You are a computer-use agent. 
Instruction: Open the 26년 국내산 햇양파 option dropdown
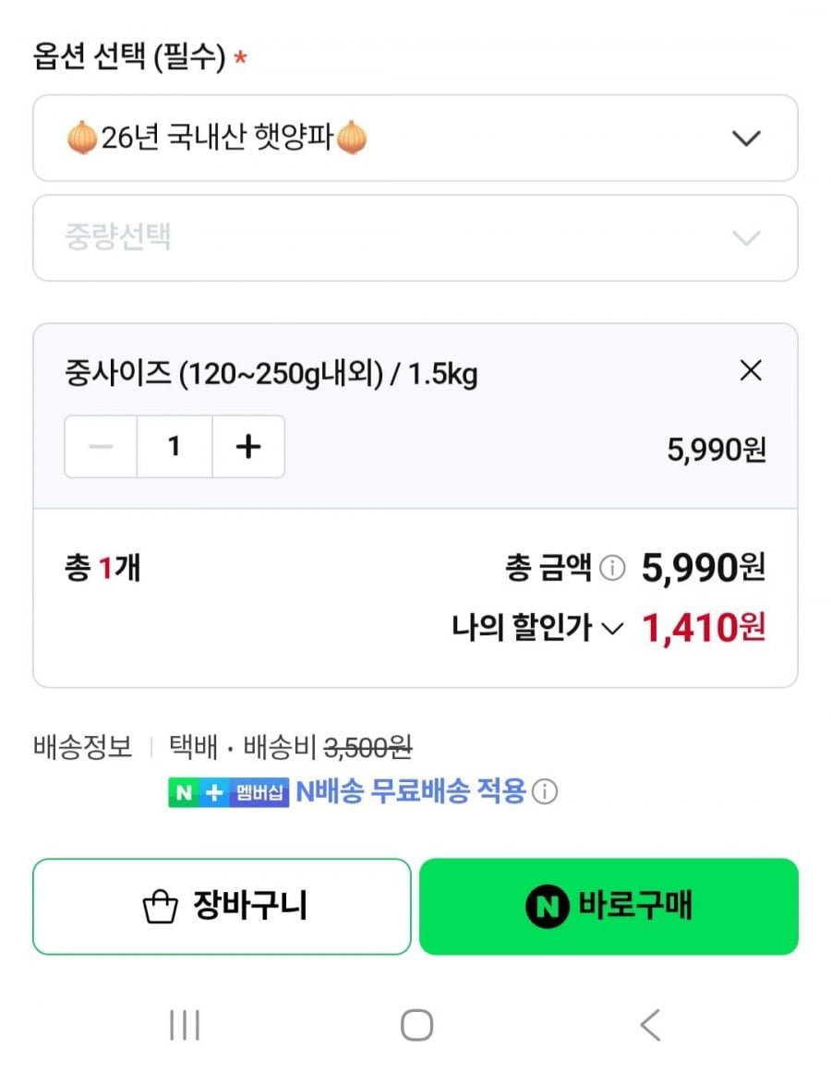click(x=415, y=139)
